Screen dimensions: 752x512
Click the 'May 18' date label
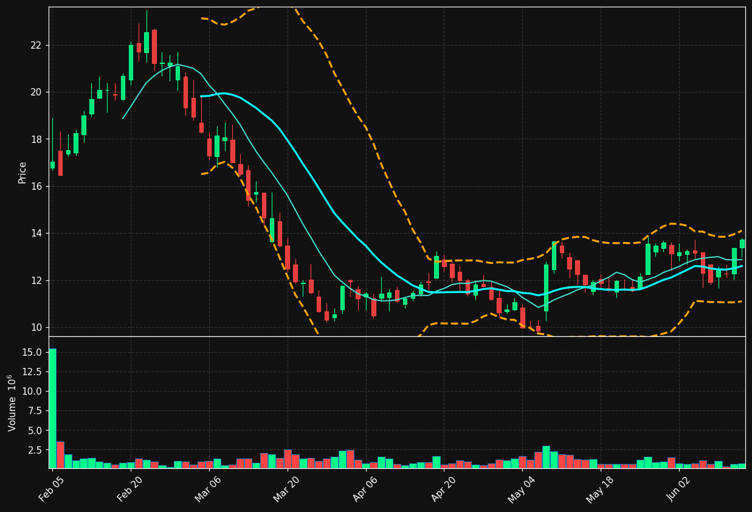click(x=601, y=488)
